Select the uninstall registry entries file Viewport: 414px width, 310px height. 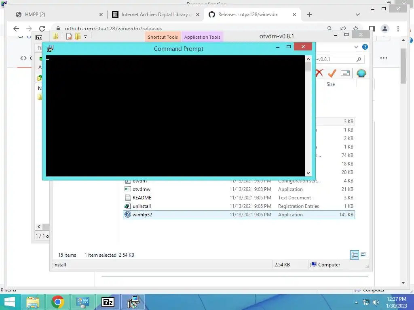pyautogui.click(x=239, y=206)
